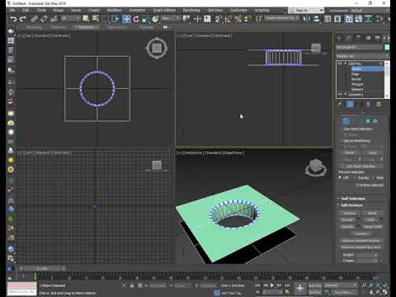Click the Undo arrow in main toolbar
This screenshot has width=396, height=297.
(x=13, y=19)
